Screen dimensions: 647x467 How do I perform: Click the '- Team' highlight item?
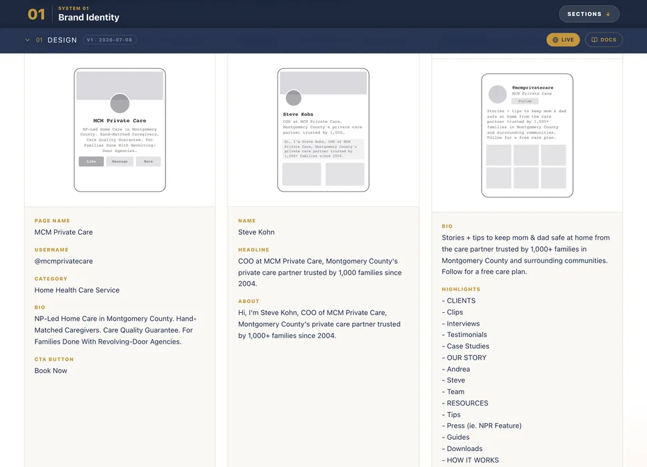click(x=453, y=392)
